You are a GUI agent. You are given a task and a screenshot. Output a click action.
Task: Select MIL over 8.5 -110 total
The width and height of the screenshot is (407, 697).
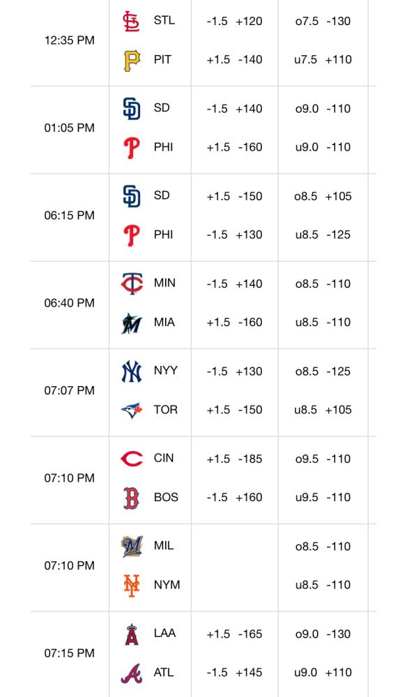pyautogui.click(x=323, y=546)
